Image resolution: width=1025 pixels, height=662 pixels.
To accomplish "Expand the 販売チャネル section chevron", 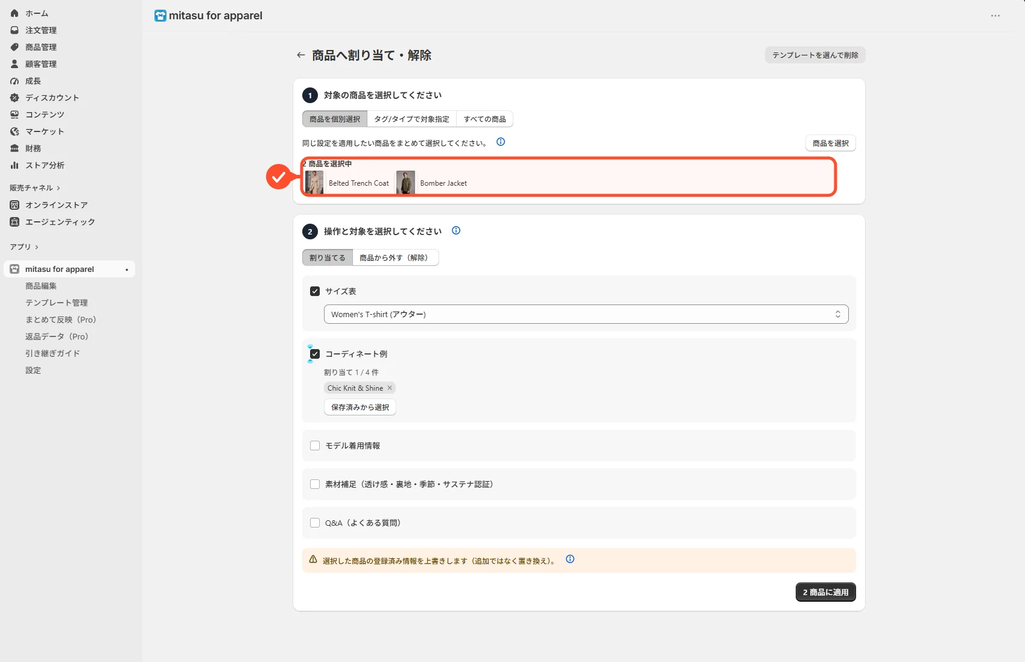I will pos(59,188).
